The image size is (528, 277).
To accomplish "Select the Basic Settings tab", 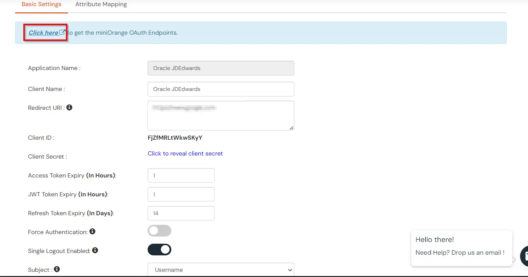I will coord(41,4).
